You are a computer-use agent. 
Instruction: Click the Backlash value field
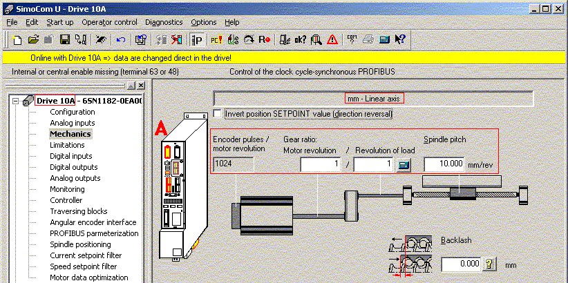pos(462,264)
